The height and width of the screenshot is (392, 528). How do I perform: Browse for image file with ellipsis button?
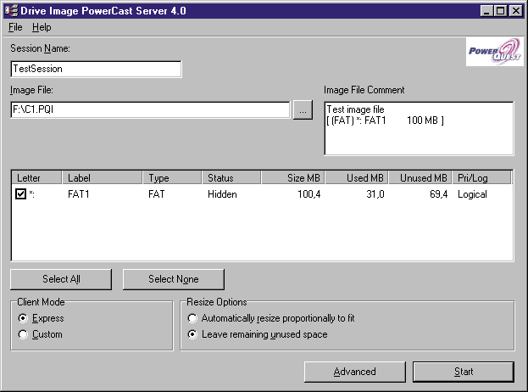[x=303, y=110]
